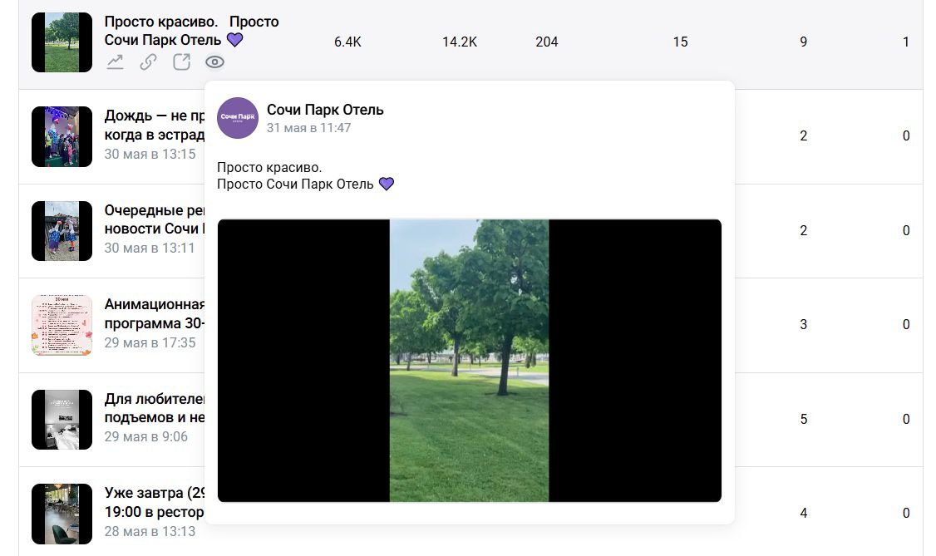Select the 'Просто красиво. Просто Сочи Парк Отель' row title

(192, 31)
